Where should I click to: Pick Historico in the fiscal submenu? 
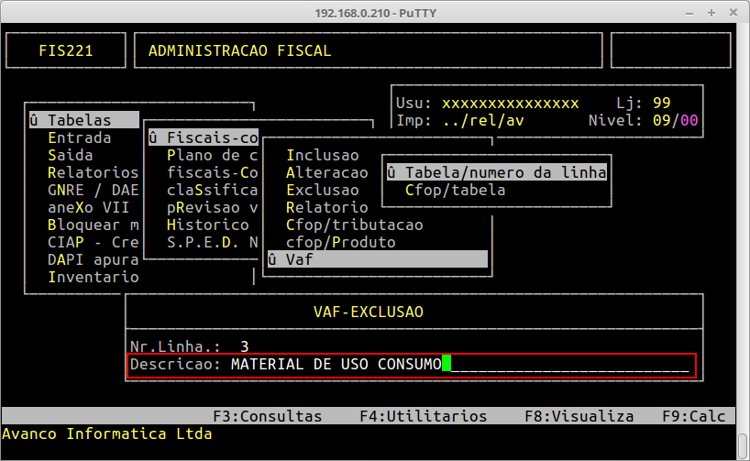tap(207, 225)
